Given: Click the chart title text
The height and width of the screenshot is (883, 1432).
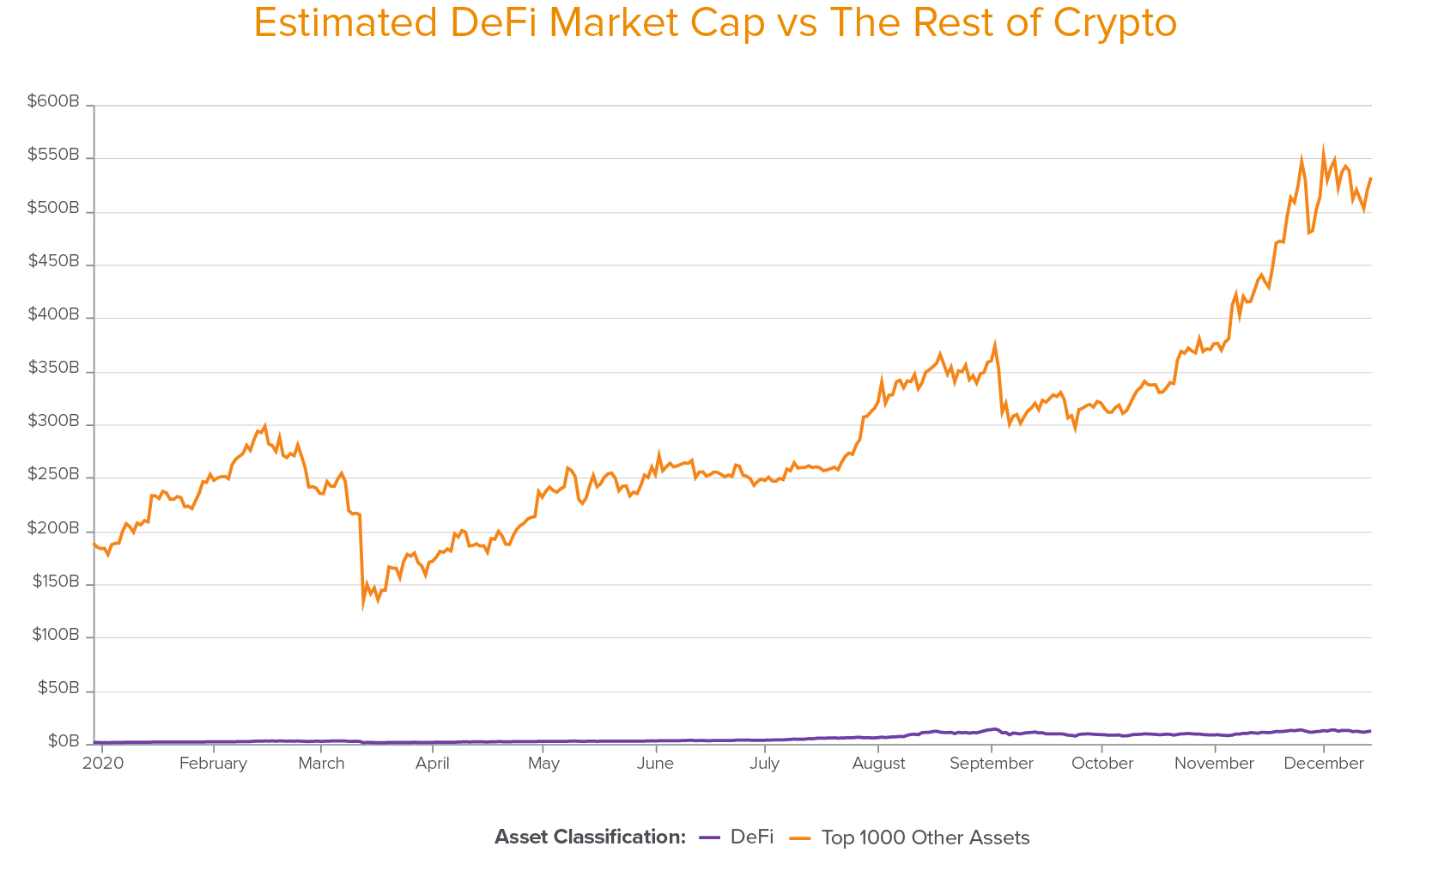Looking at the screenshot, I should 715,23.
